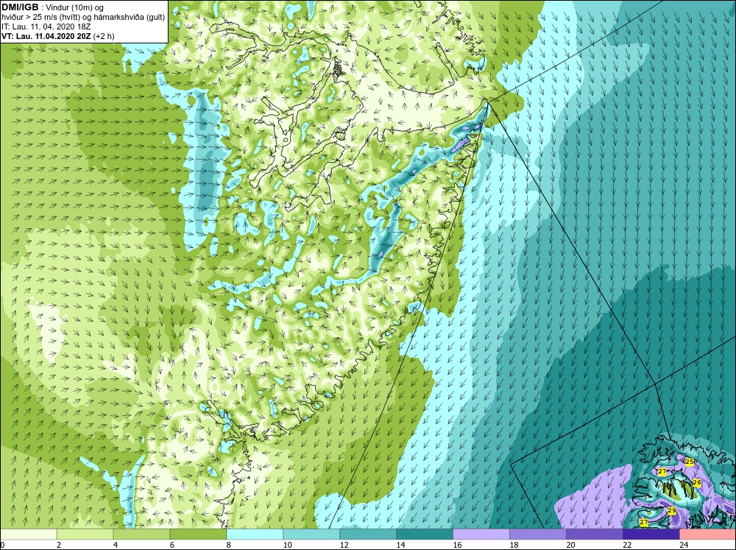Click the legend scale value '10'

point(287,545)
